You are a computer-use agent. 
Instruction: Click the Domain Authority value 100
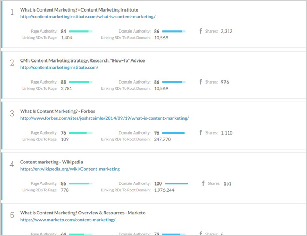(x=158, y=183)
